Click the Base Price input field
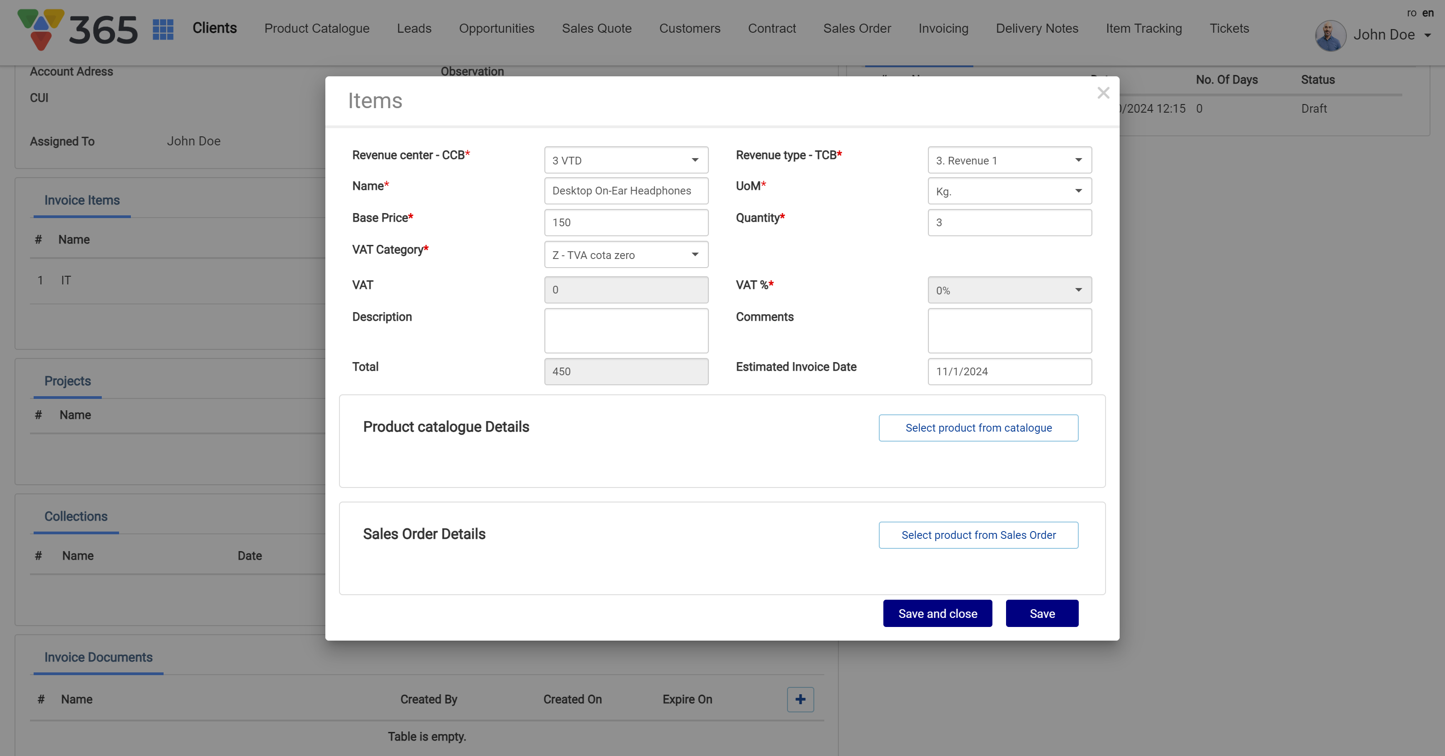The width and height of the screenshot is (1445, 756). click(x=626, y=223)
